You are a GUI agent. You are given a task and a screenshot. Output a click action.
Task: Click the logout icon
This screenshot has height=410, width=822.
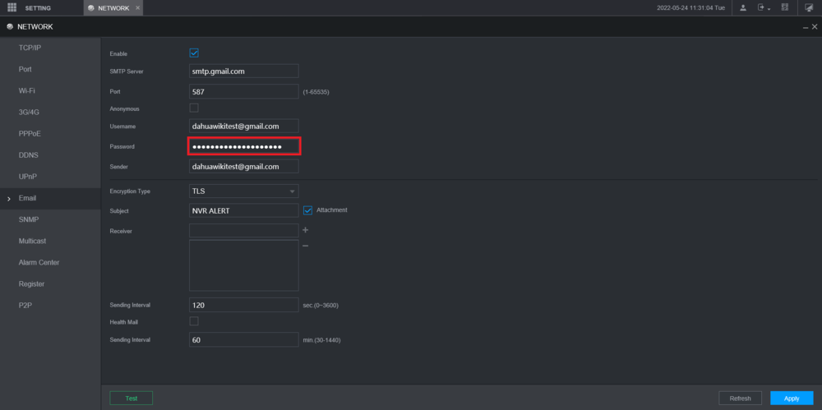[x=761, y=7]
